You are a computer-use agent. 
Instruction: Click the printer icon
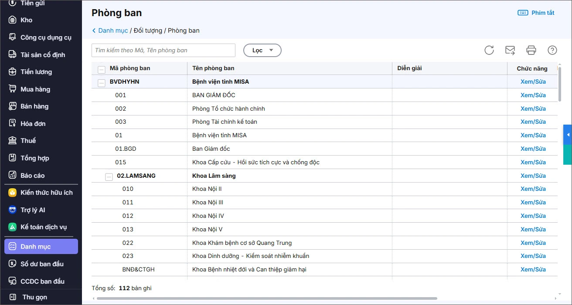531,50
